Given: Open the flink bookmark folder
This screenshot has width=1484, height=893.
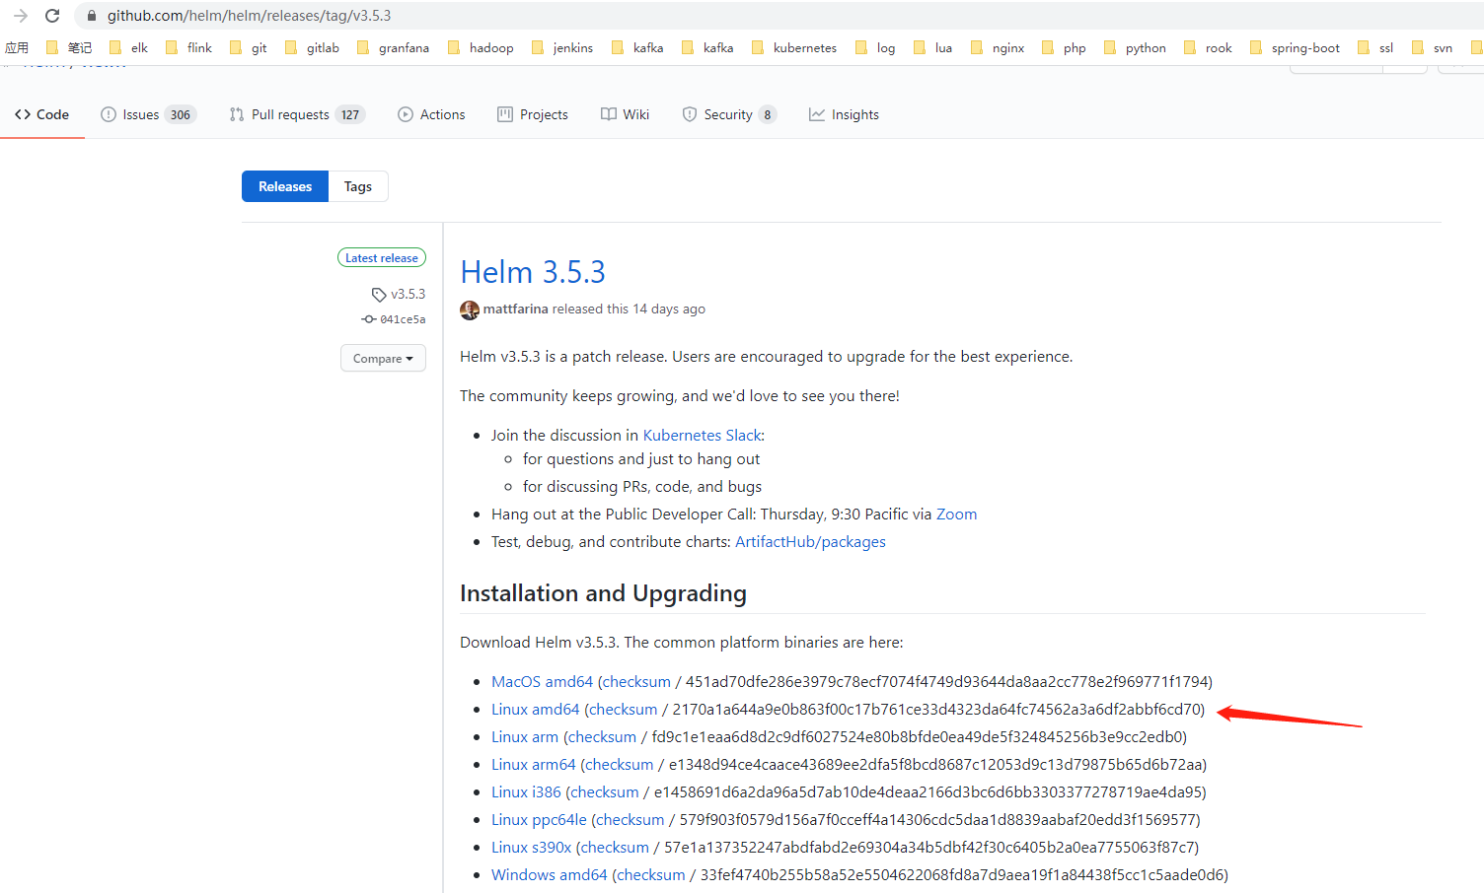Looking at the screenshot, I should point(188,47).
